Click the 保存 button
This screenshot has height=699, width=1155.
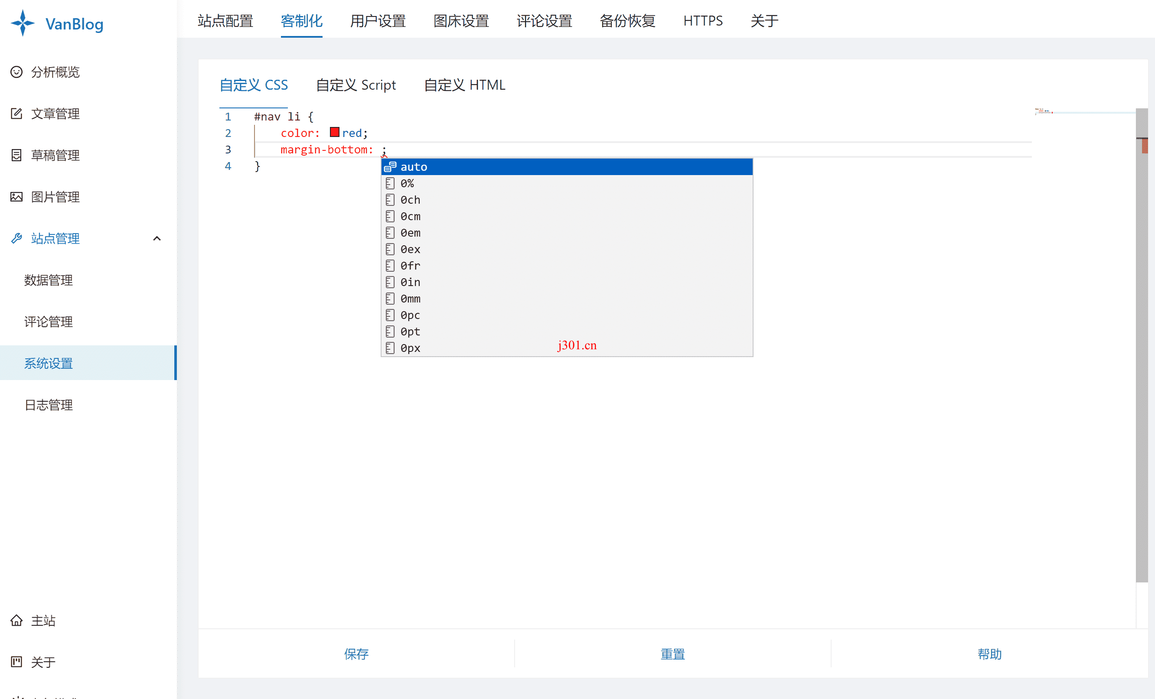[x=356, y=653]
